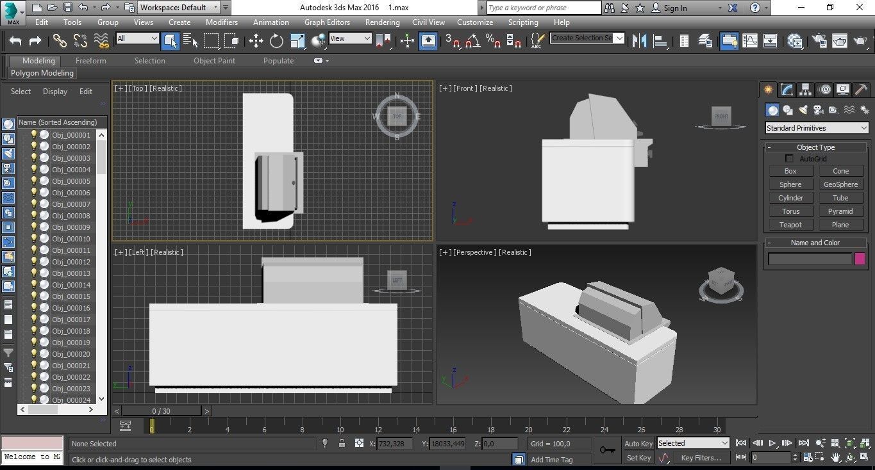
Task: Click the Box primitive button
Action: pos(790,171)
